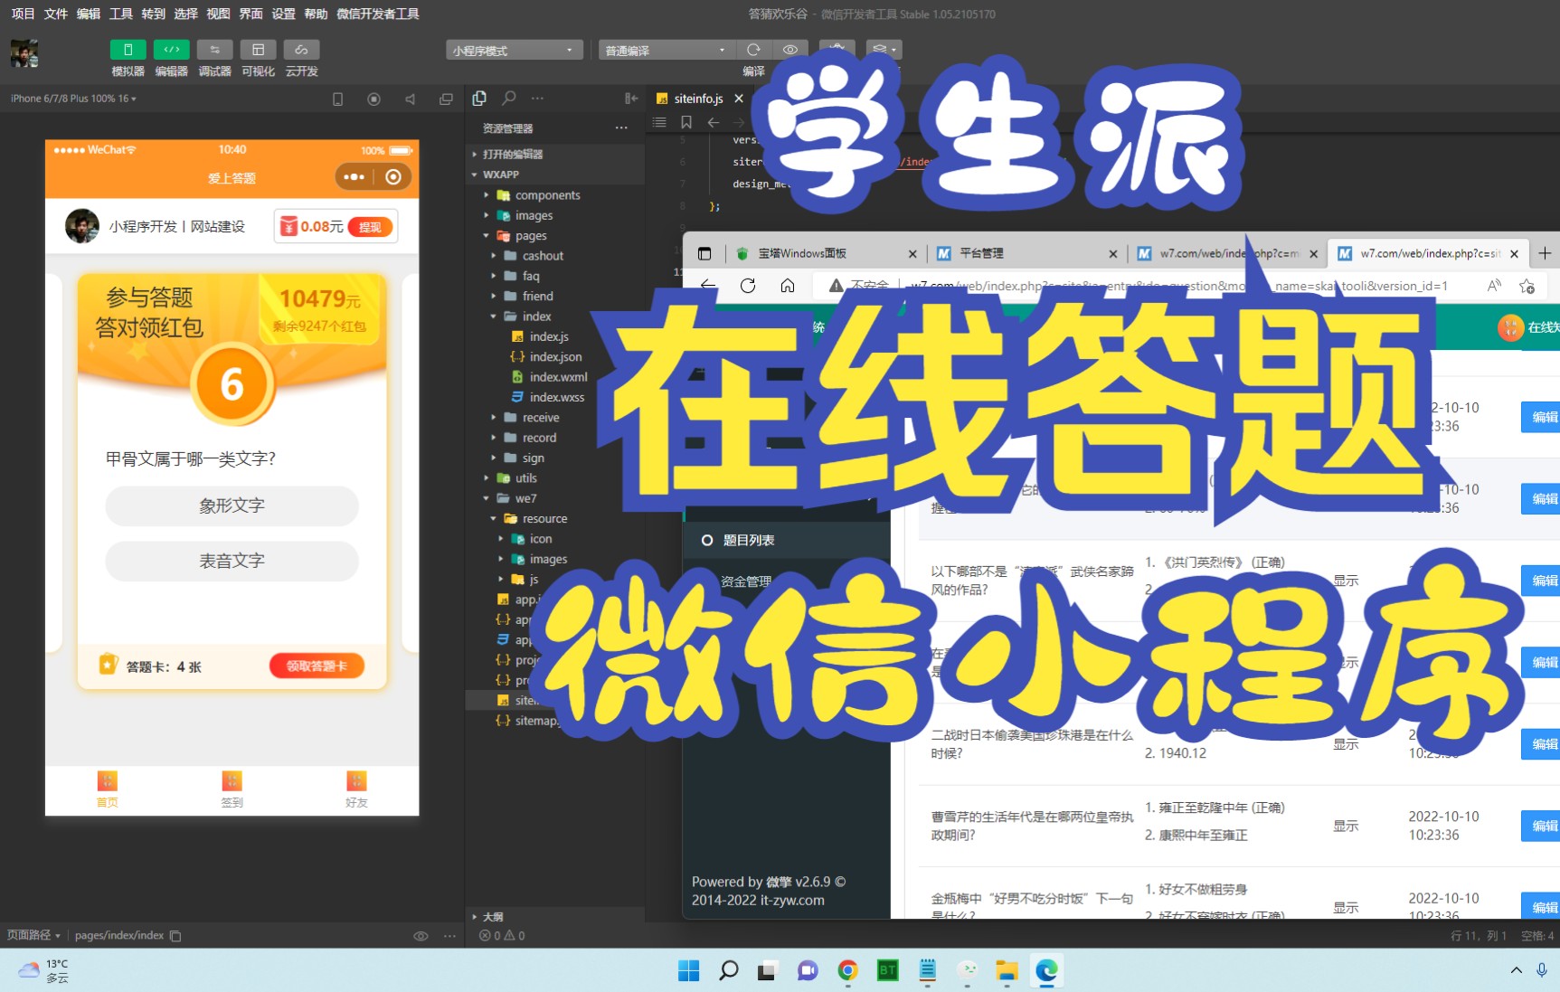Click the browser back arrow
The width and height of the screenshot is (1560, 992).
pos(708,286)
